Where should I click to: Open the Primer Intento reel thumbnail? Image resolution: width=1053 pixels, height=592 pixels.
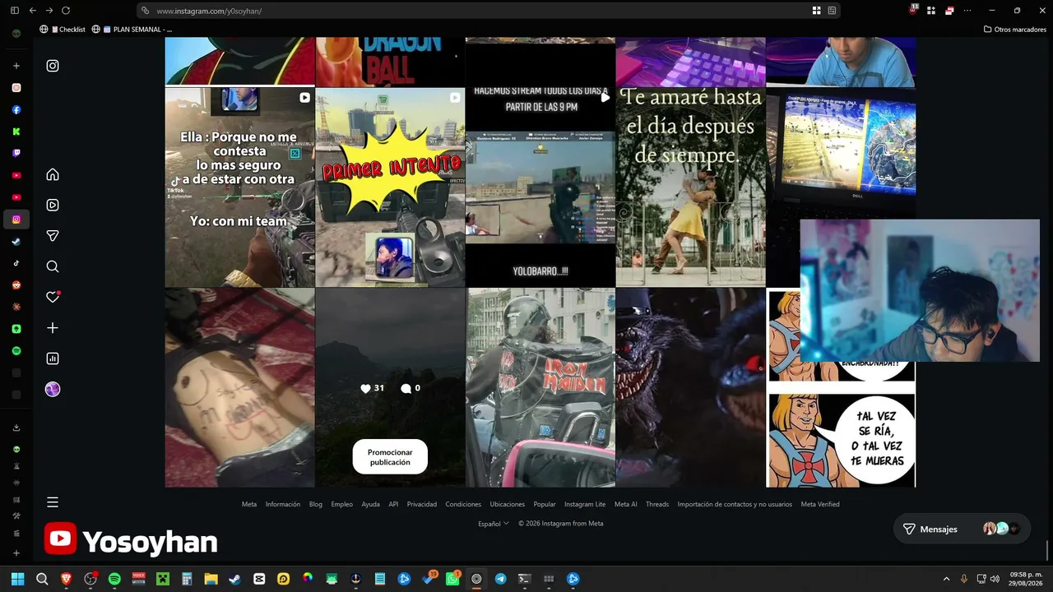[x=390, y=187]
